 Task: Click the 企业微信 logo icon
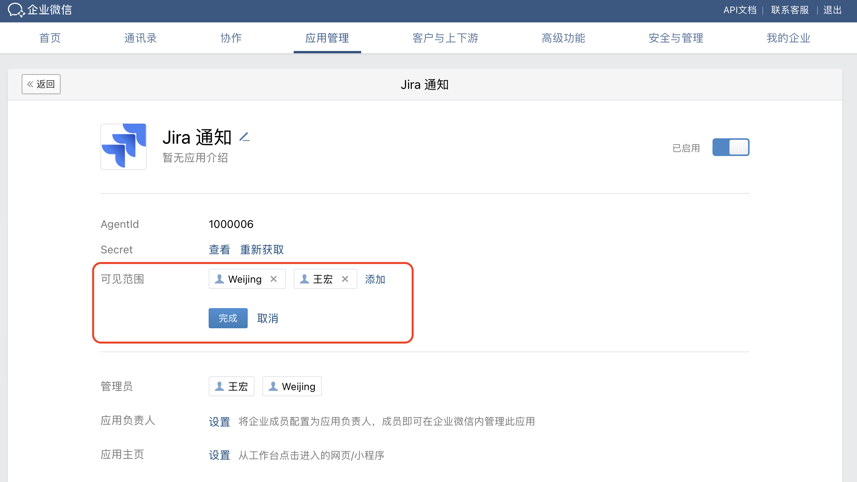[x=16, y=10]
